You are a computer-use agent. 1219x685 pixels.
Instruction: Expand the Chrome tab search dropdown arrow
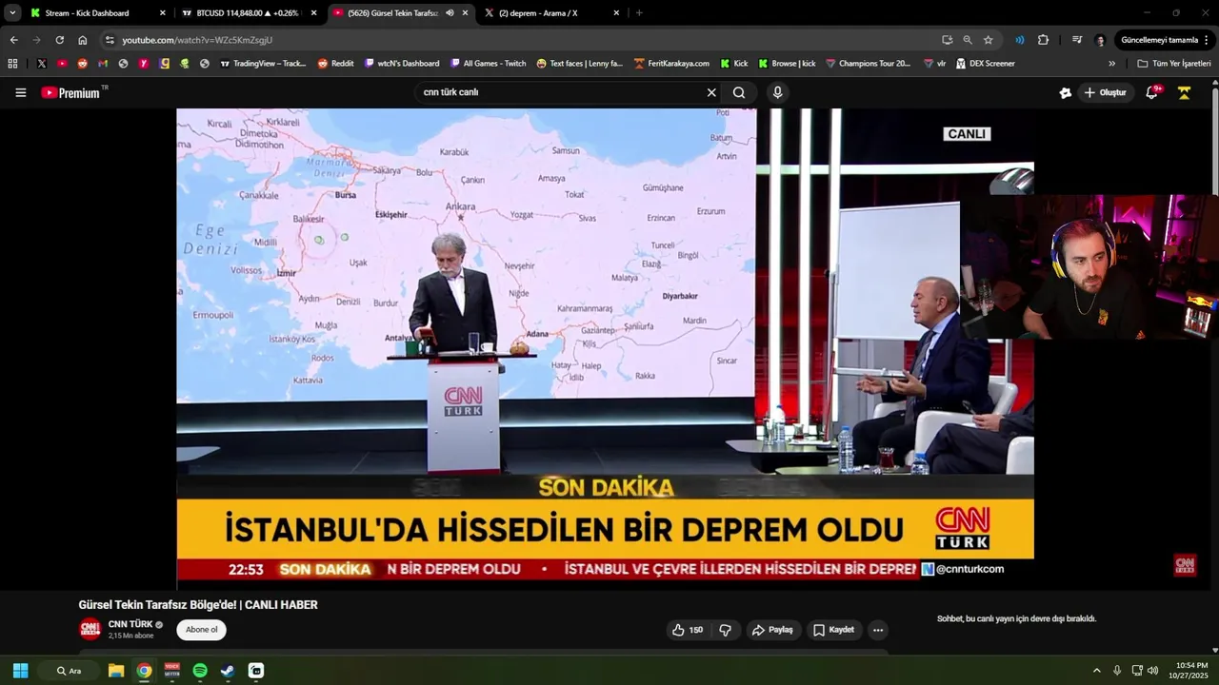coord(12,13)
